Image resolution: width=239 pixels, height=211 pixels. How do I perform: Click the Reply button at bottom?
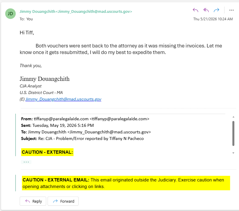point(33,201)
